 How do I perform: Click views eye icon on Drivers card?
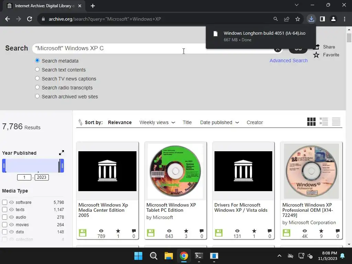(237, 231)
